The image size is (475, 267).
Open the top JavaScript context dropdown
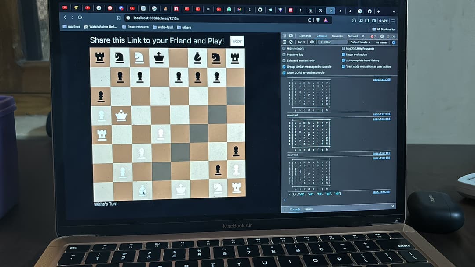(301, 42)
